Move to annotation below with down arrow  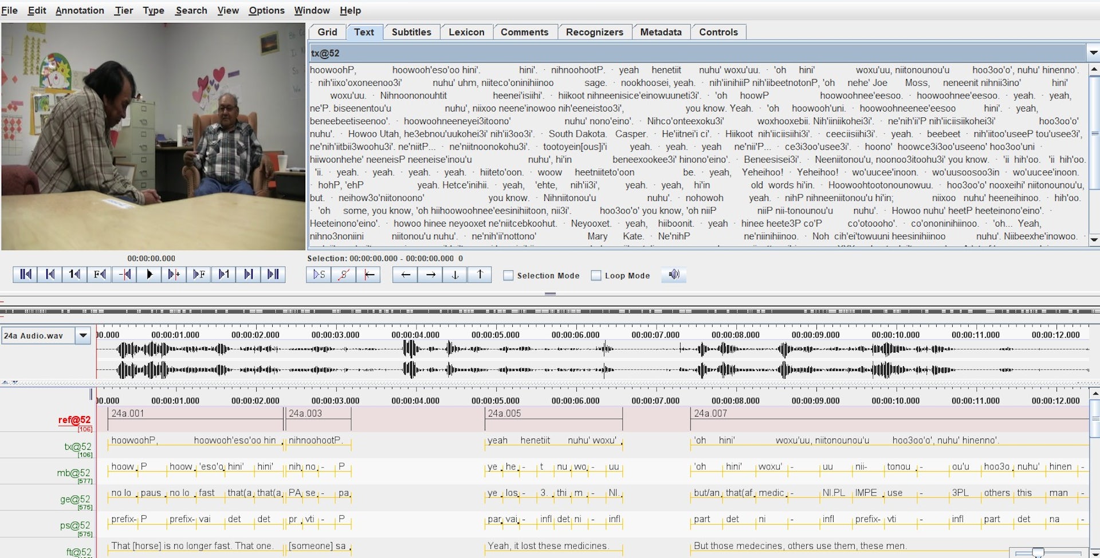point(455,275)
